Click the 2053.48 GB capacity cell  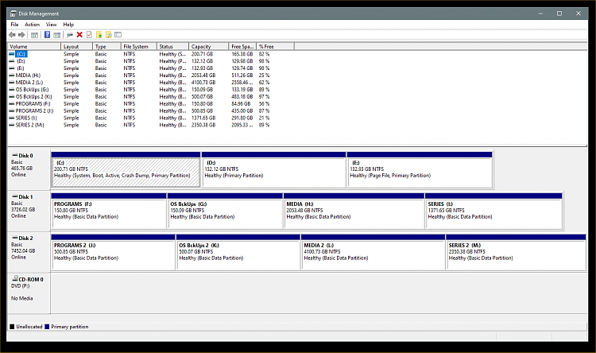tap(203, 76)
